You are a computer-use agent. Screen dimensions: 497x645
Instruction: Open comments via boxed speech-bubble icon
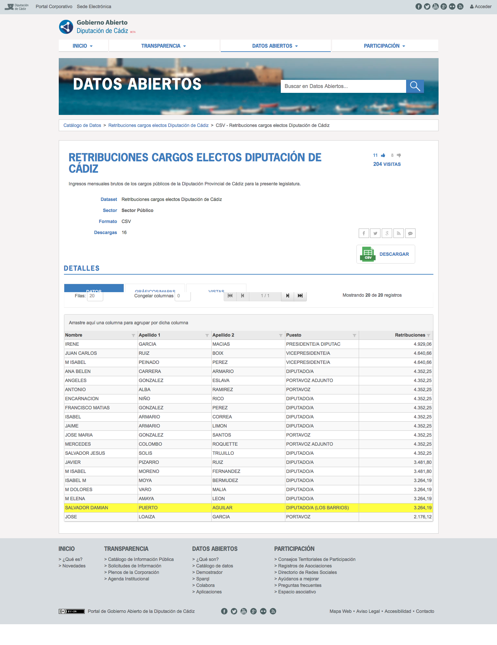(x=410, y=233)
